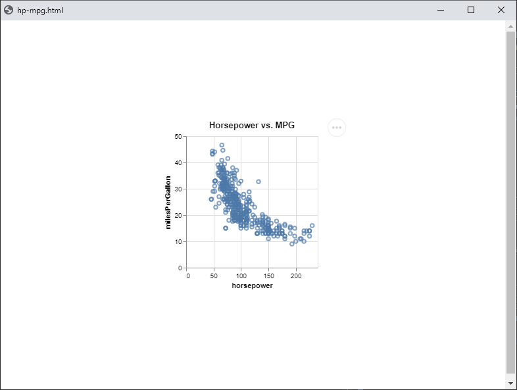
Task: Maximize the hp-mpg.html window
Action: coord(470,10)
